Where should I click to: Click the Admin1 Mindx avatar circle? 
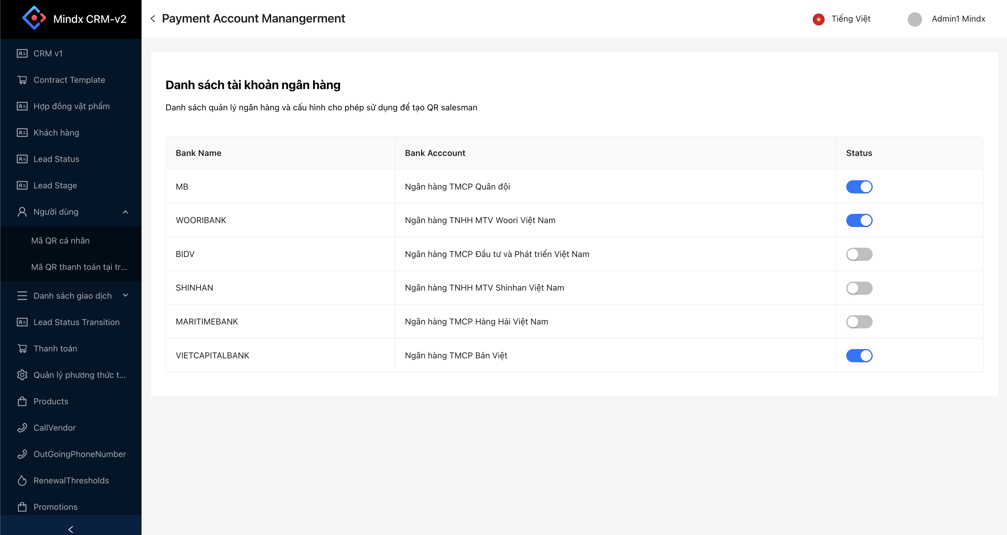coord(914,19)
